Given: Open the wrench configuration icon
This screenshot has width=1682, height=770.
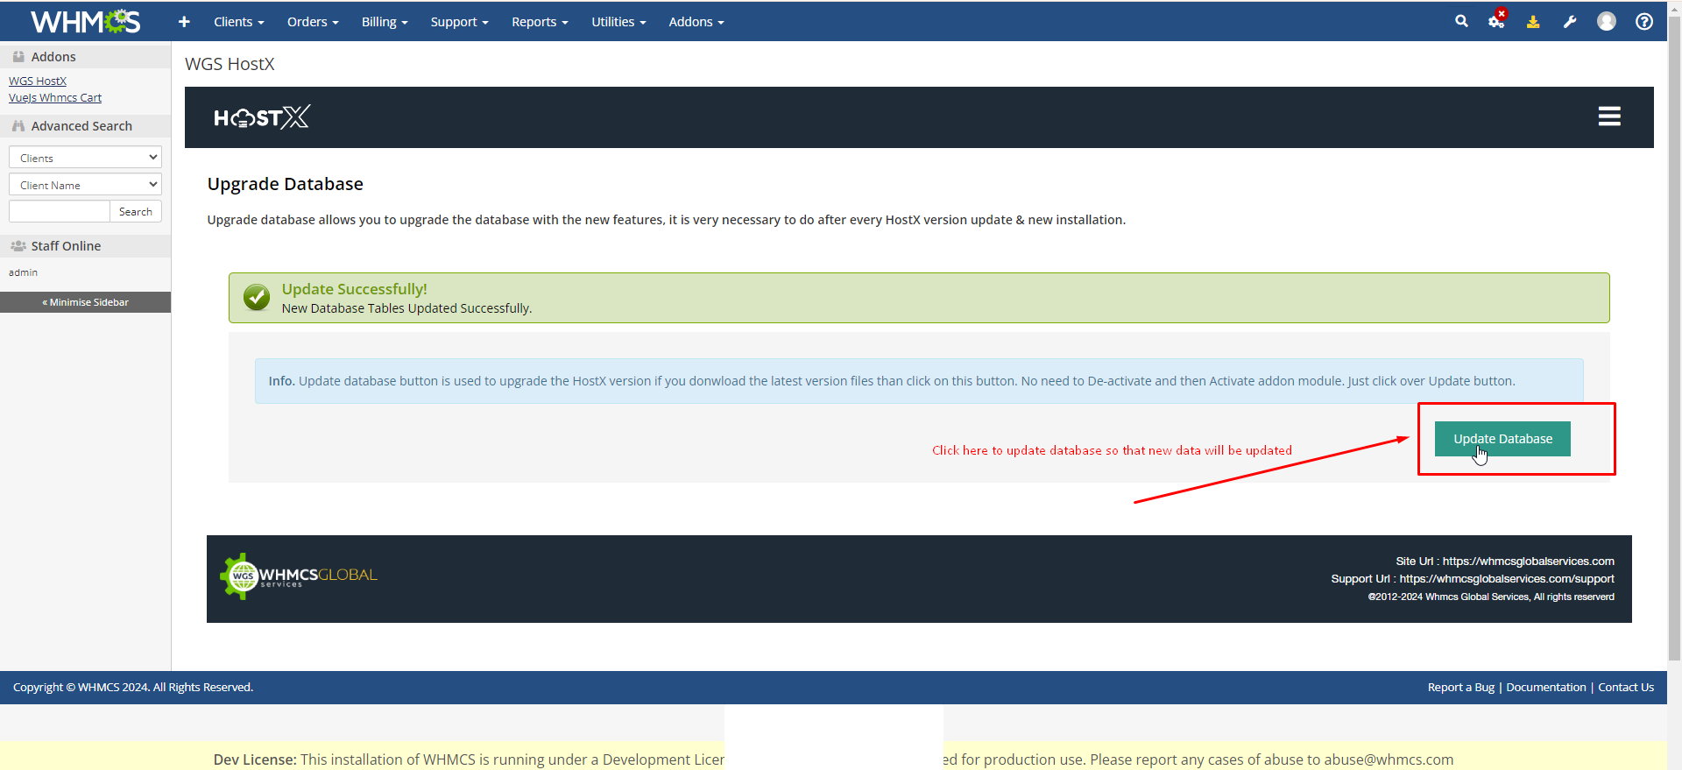Looking at the screenshot, I should coord(1570,22).
